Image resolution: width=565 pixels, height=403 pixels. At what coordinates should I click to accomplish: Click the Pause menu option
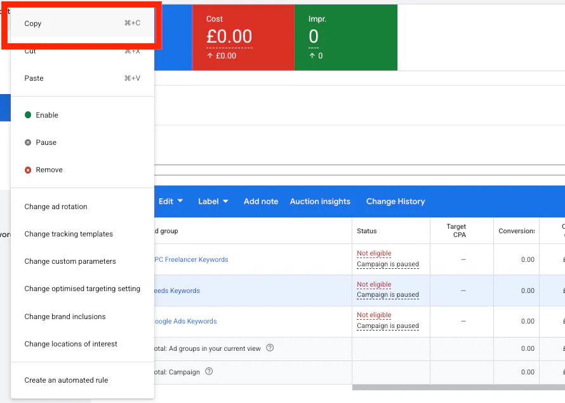(83, 142)
